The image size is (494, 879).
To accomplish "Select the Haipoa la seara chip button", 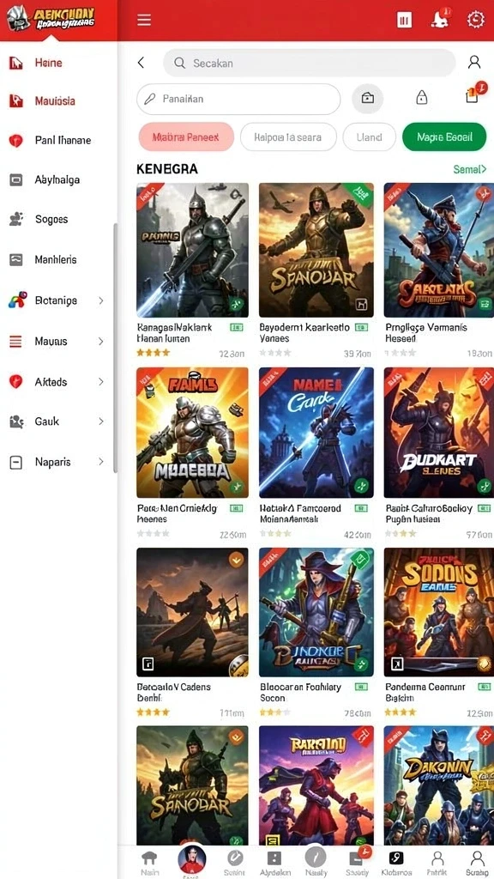I will coord(288,136).
